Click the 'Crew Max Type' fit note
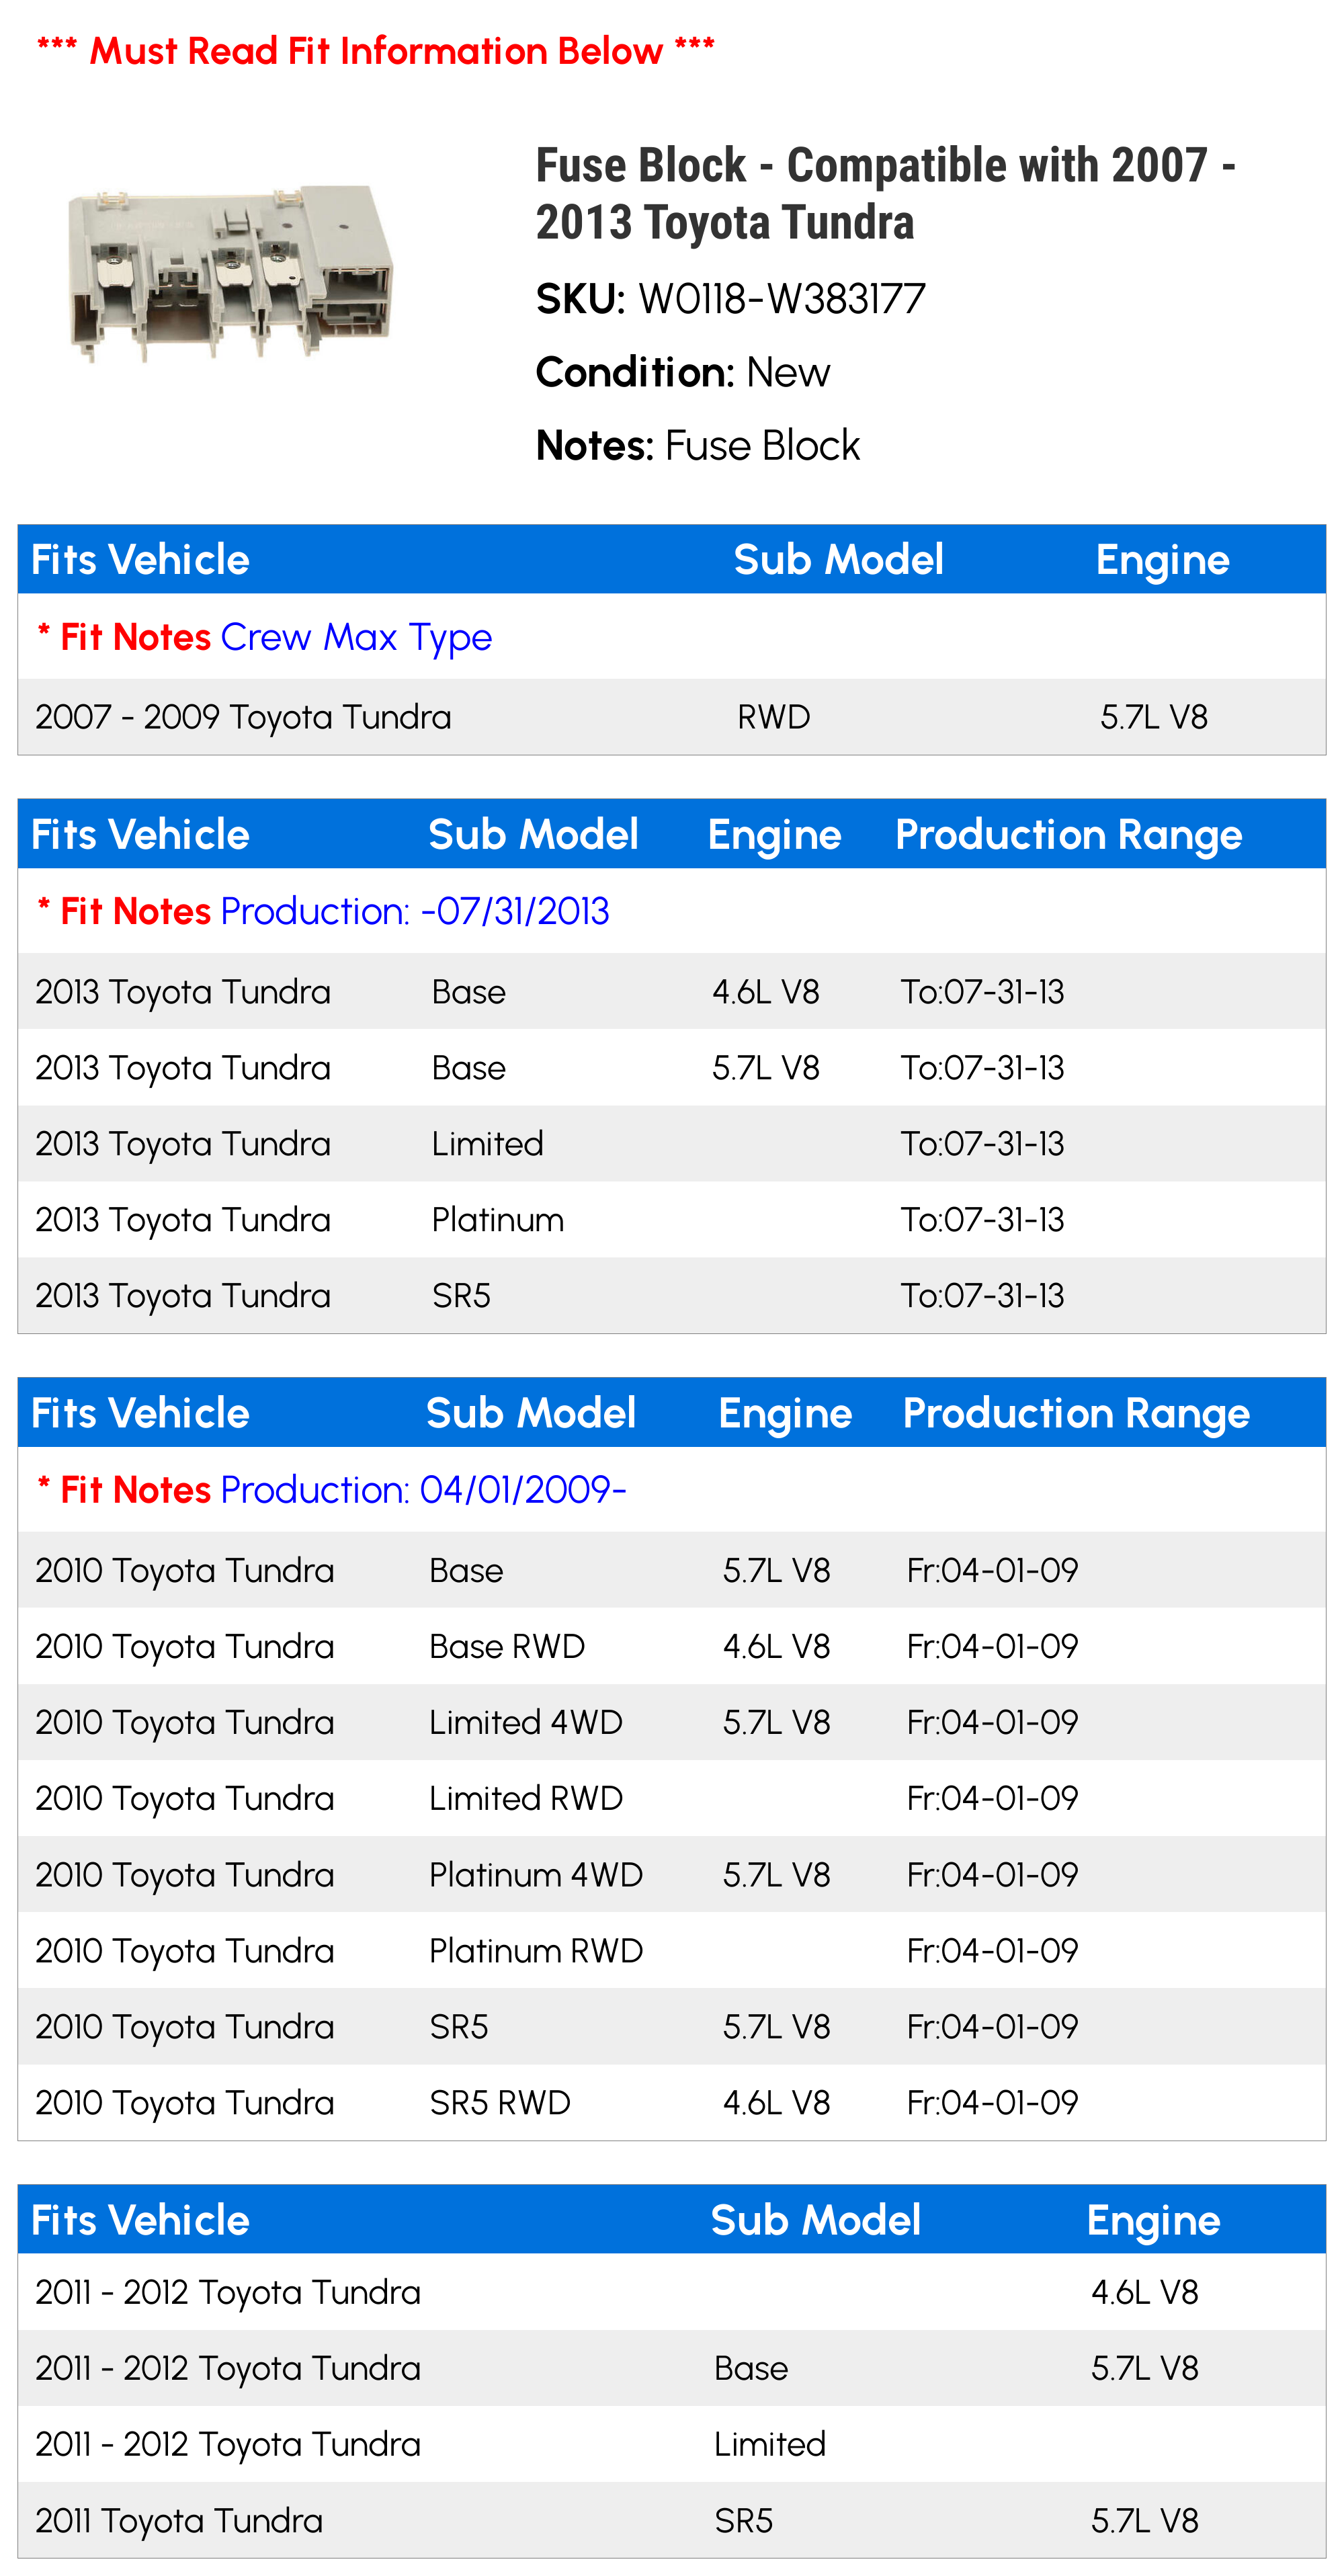 356,637
